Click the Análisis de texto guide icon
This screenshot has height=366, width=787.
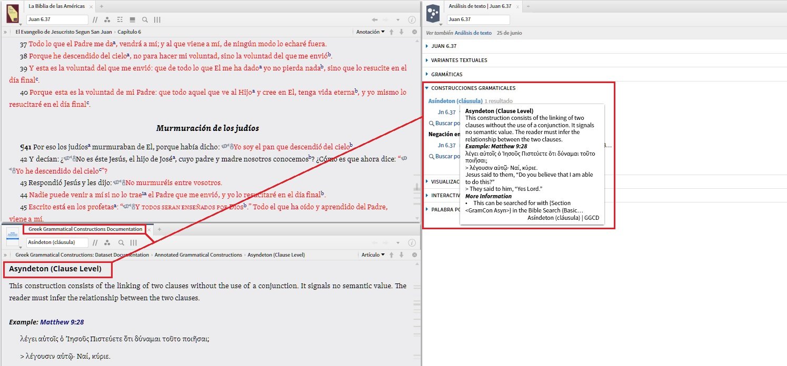(433, 13)
